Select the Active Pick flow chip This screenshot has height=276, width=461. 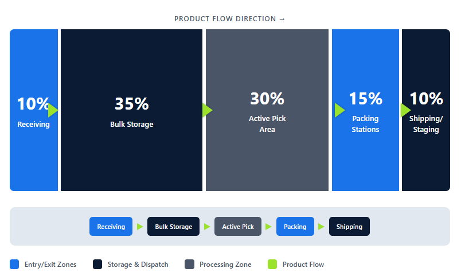[238, 227]
